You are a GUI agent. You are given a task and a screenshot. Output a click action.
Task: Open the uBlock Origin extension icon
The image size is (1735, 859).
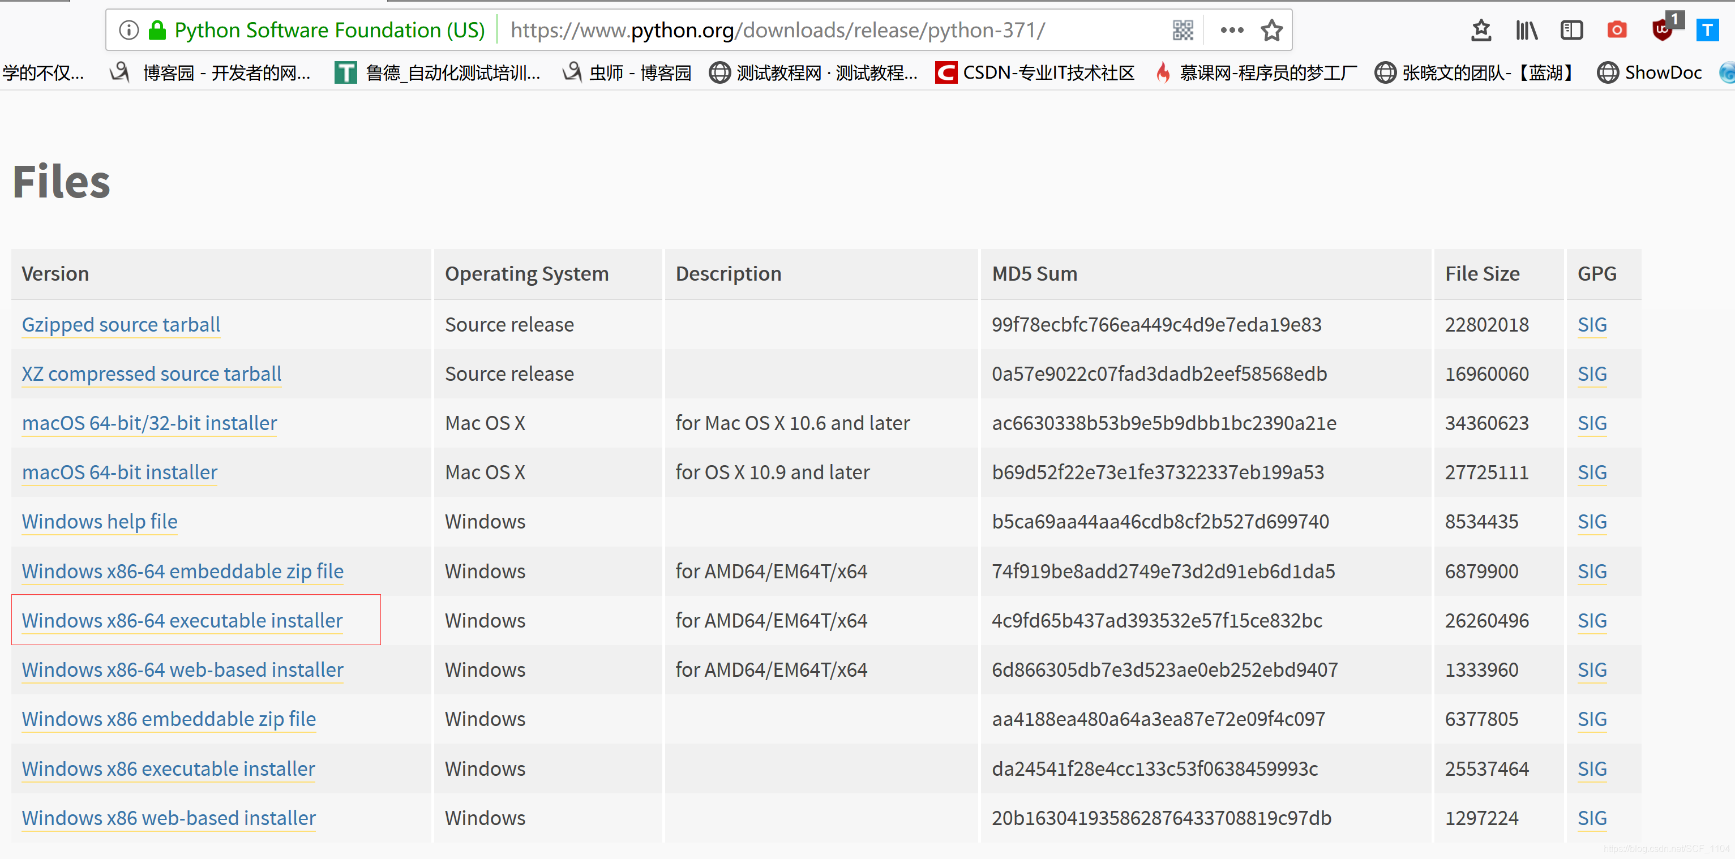(1661, 31)
